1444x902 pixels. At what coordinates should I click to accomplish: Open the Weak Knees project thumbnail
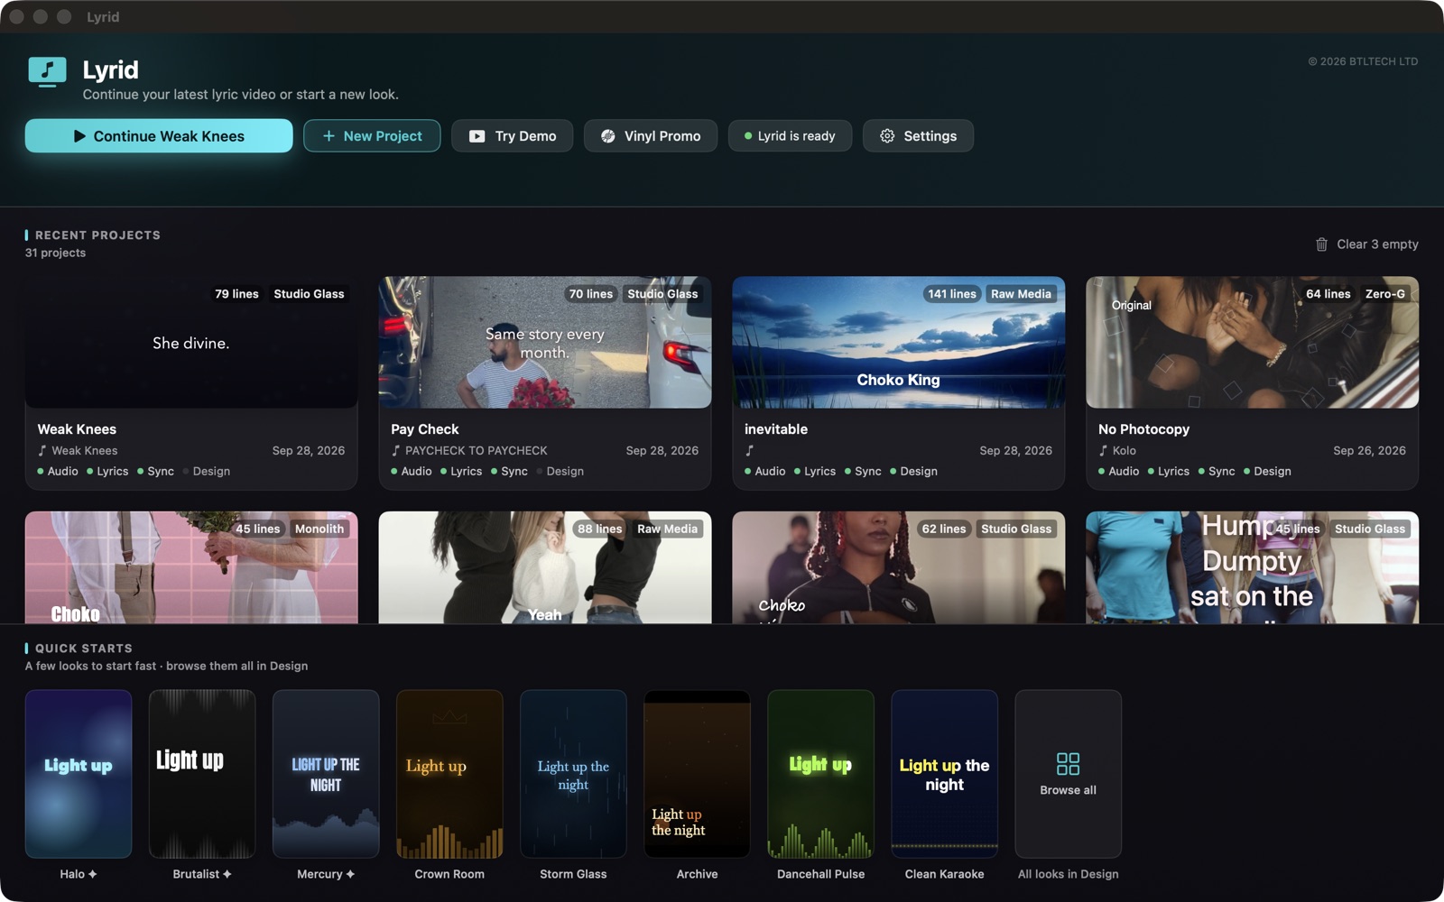coord(191,343)
